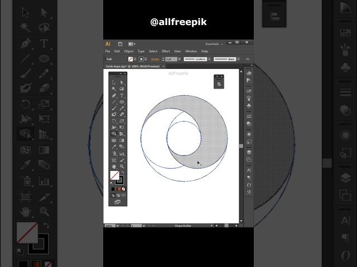Pick the Blob Brush tool

(114, 115)
